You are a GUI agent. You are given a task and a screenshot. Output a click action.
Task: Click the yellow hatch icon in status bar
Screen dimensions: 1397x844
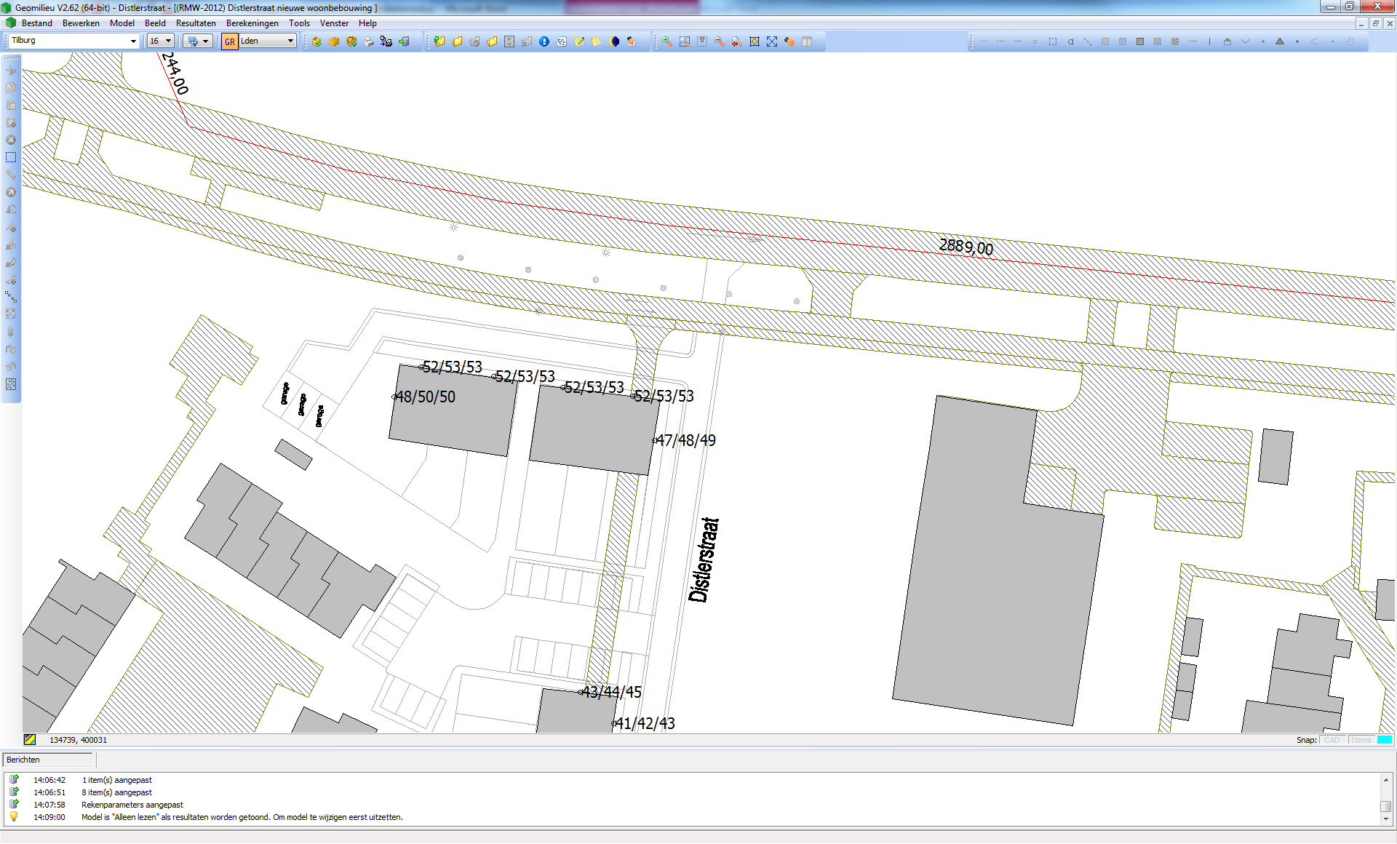coord(30,739)
